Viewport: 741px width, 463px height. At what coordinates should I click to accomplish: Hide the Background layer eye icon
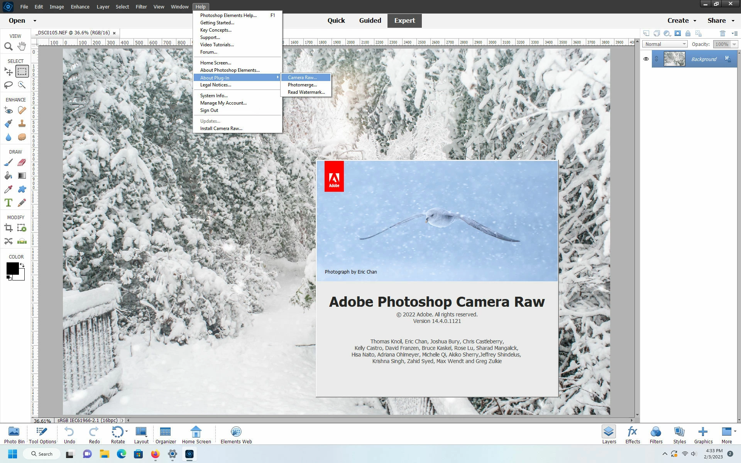[x=646, y=59]
